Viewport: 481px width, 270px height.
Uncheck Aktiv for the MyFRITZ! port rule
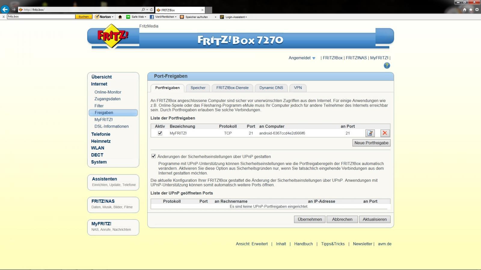(x=160, y=133)
